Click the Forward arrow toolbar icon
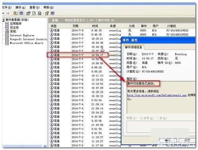 pyautogui.click(x=8, y=13)
